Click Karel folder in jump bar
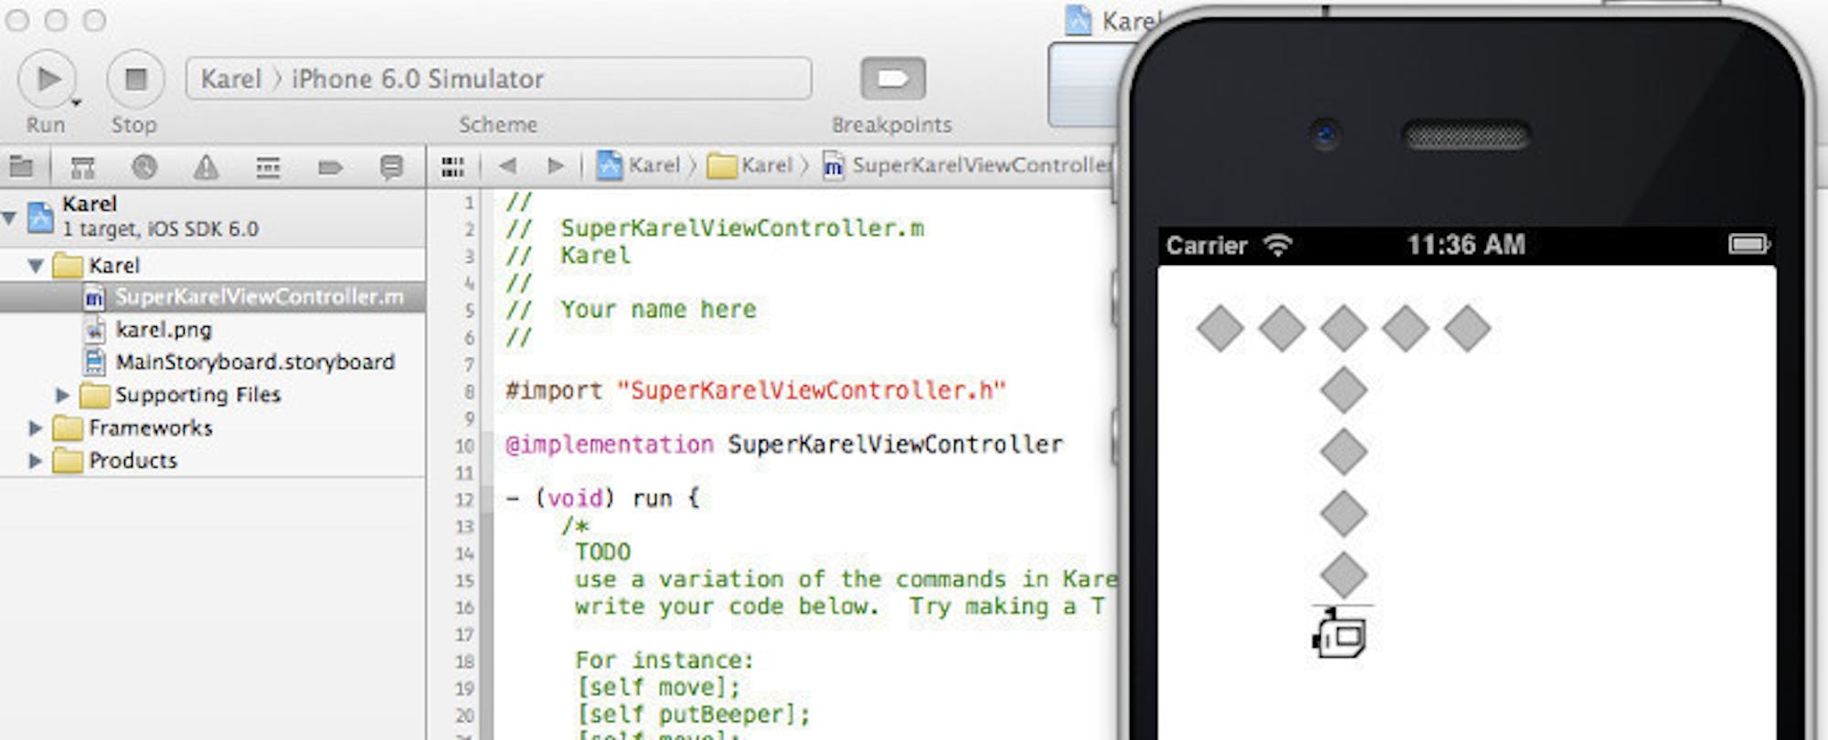The height and width of the screenshot is (740, 1828). (x=750, y=165)
